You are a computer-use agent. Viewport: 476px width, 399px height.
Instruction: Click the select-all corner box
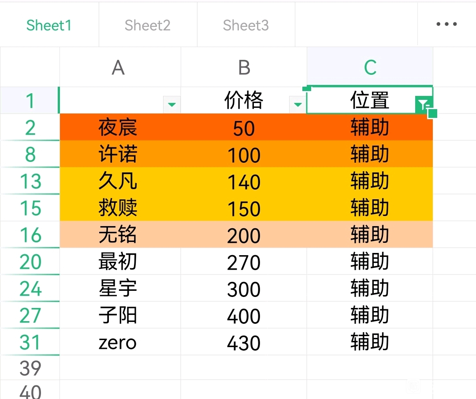(x=30, y=67)
